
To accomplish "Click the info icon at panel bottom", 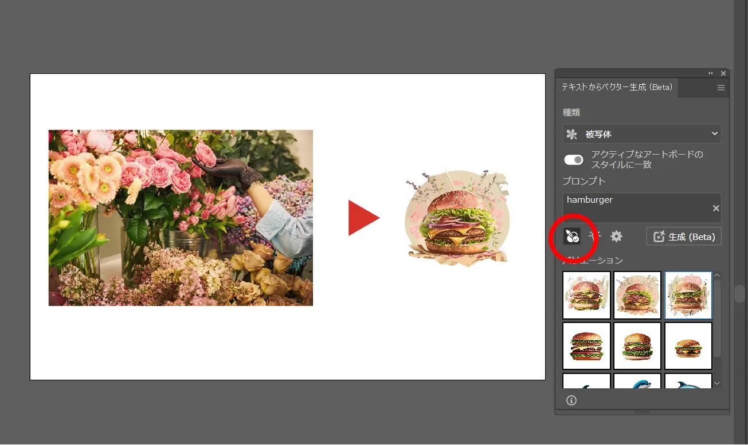I will 571,400.
